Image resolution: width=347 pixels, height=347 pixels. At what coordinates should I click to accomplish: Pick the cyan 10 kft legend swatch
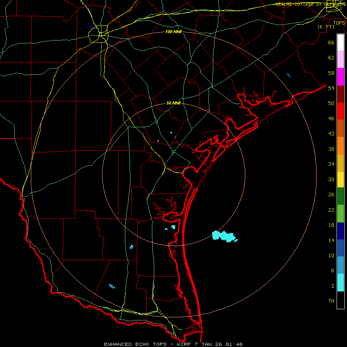(x=340, y=283)
